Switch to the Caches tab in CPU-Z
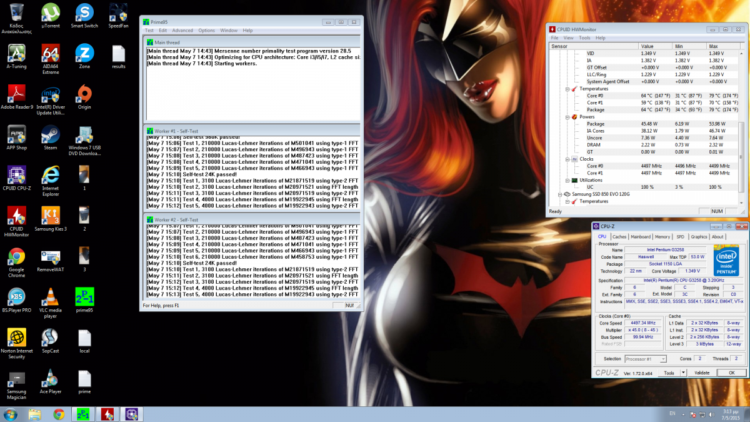Image resolution: width=750 pixels, height=422 pixels. coord(619,237)
